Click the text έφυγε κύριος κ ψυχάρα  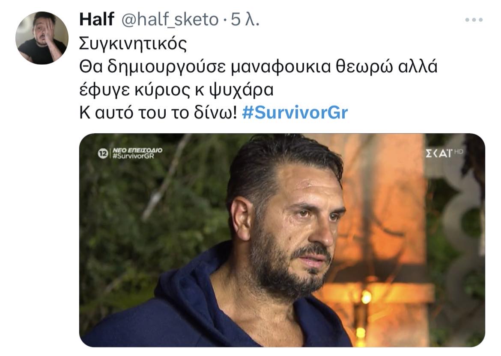tap(176, 90)
